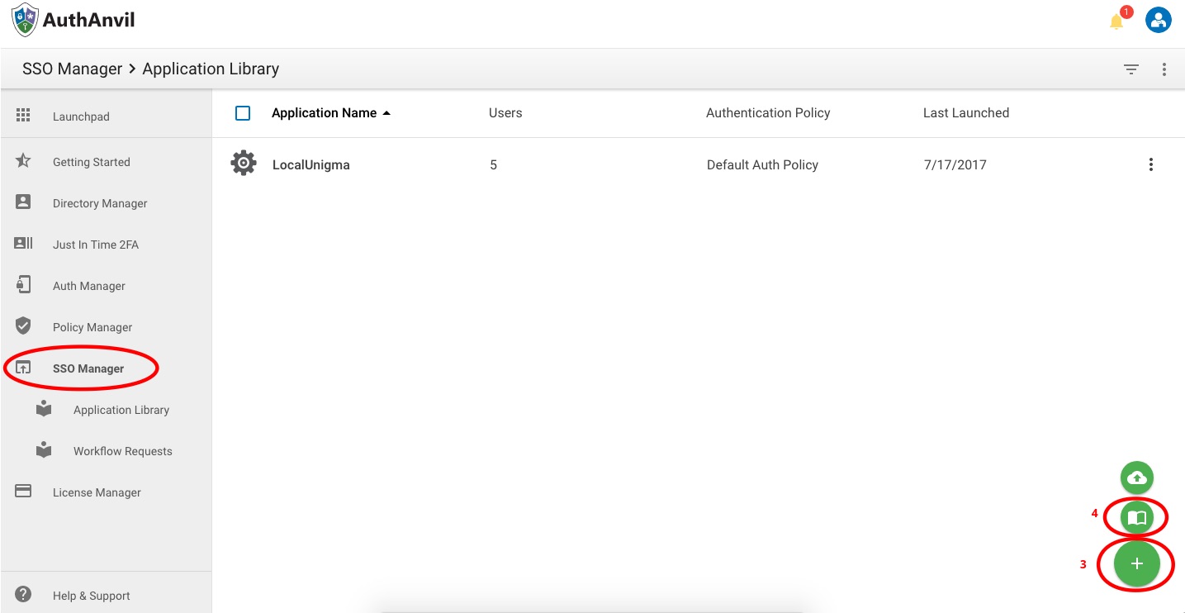The width and height of the screenshot is (1185, 613).
Task: Click the users count 5
Action: point(494,164)
